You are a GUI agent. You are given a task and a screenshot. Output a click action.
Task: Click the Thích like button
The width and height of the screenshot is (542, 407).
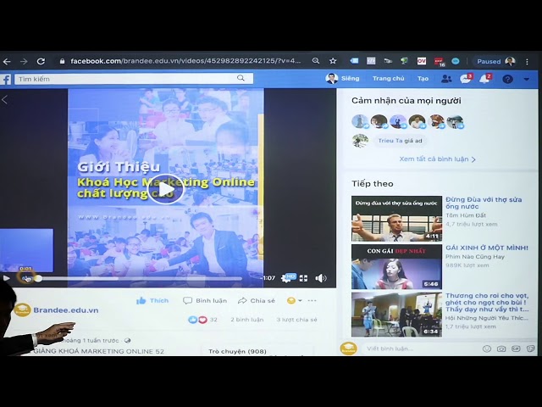[152, 300]
